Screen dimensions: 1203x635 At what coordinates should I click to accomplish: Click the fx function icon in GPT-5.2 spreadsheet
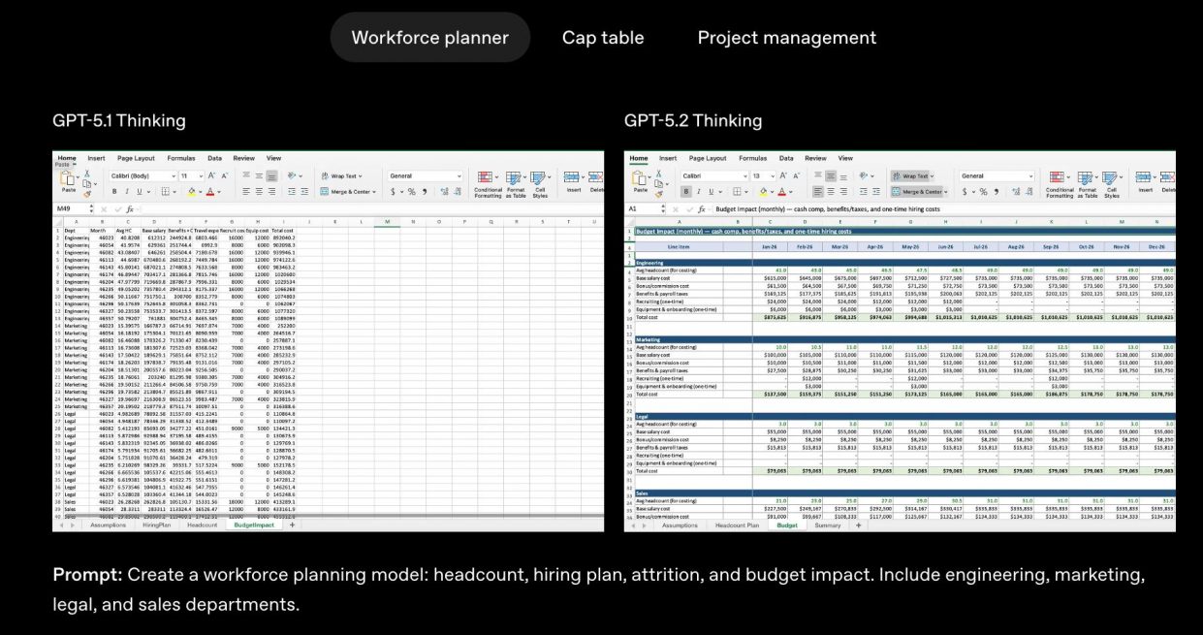[702, 209]
